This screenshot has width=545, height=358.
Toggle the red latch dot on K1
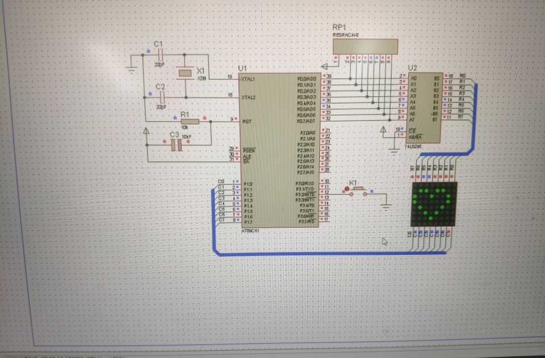346,189
